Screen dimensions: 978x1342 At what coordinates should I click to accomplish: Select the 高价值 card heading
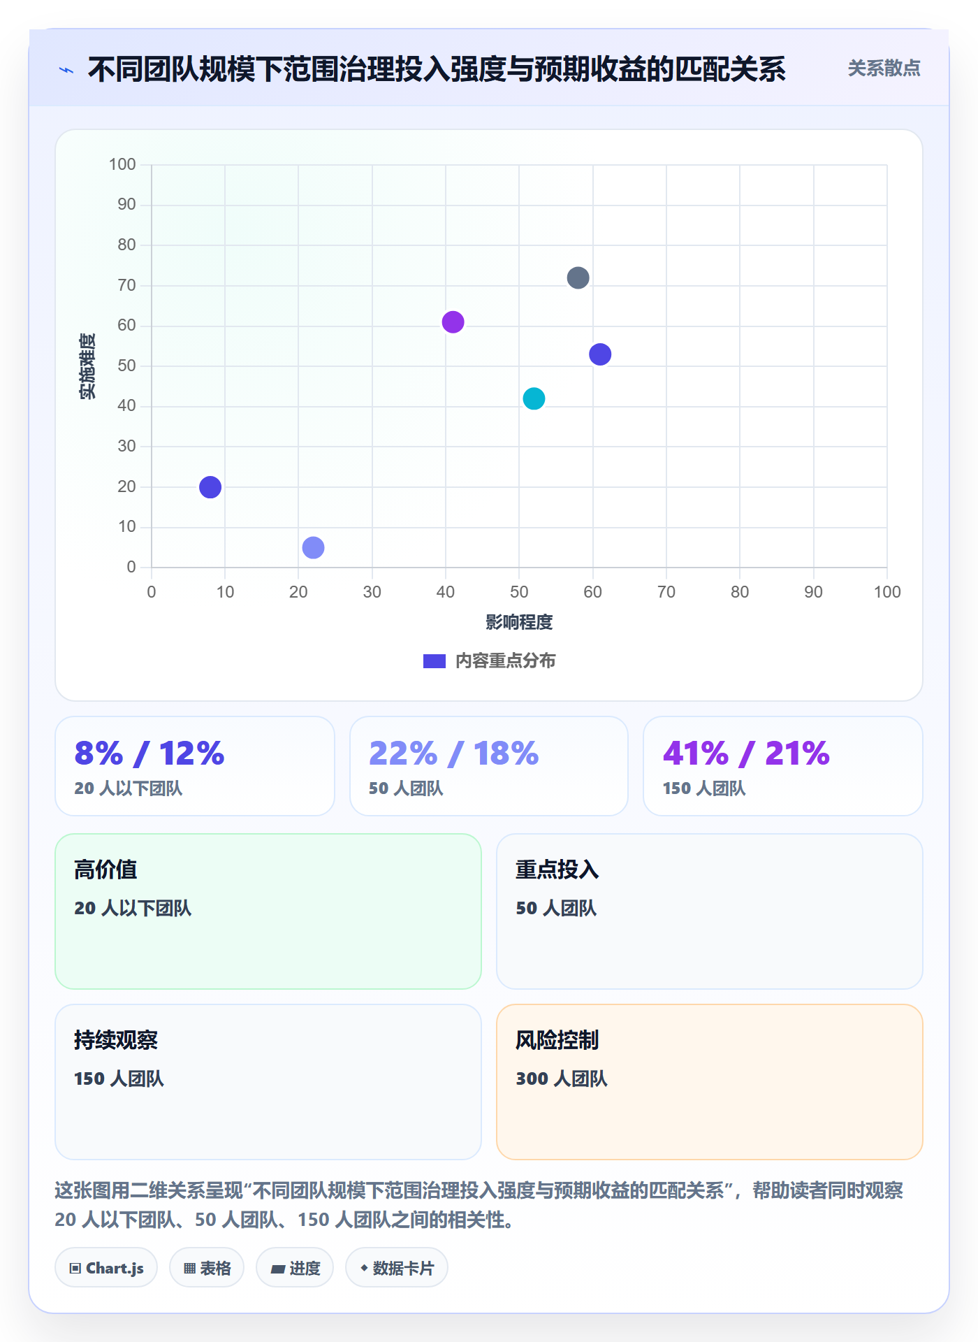click(x=105, y=870)
